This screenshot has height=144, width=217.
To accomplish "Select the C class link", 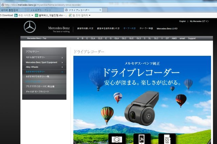I will pyautogui.click(x=87, y=38).
